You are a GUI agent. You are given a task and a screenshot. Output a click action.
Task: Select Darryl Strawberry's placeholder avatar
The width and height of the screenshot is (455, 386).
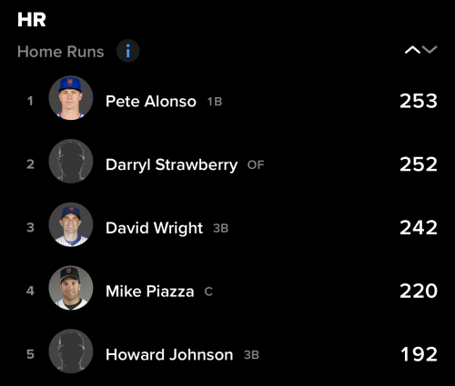point(71,161)
